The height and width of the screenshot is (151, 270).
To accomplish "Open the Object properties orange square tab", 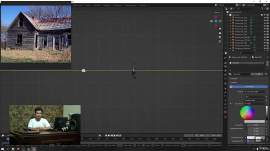I will point(225,89).
